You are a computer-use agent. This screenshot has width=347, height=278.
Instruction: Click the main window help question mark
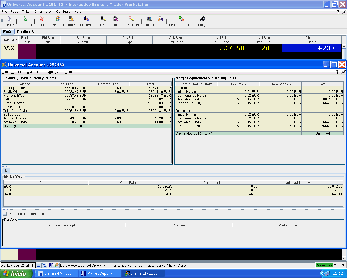[x=338, y=12]
